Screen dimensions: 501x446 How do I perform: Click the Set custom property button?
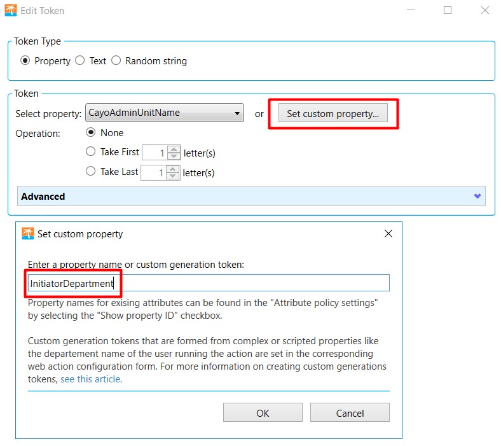pos(333,113)
